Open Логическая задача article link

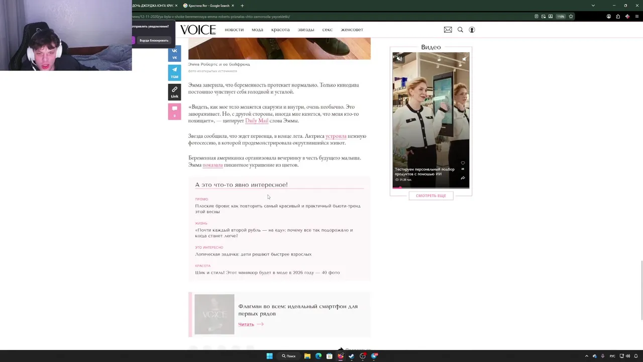click(x=253, y=254)
